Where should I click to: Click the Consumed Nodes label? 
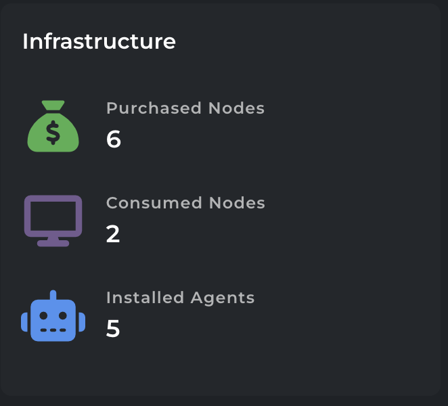[x=185, y=203]
